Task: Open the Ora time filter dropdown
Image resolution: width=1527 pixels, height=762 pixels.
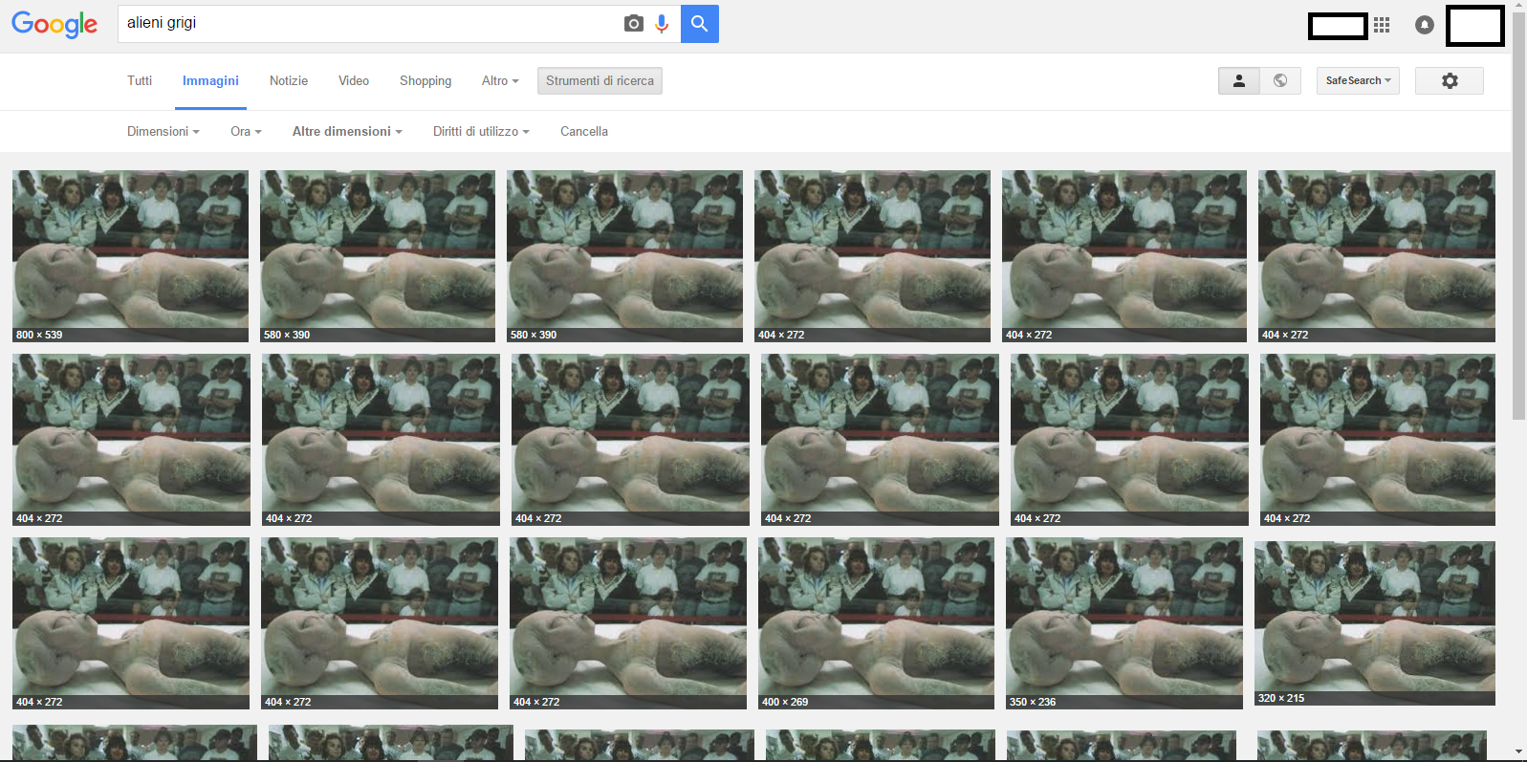Action: (x=246, y=132)
